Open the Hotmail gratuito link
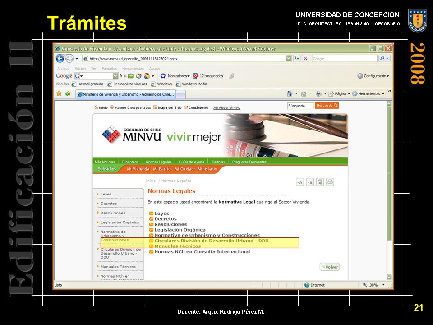The image size is (433, 325). (x=88, y=84)
